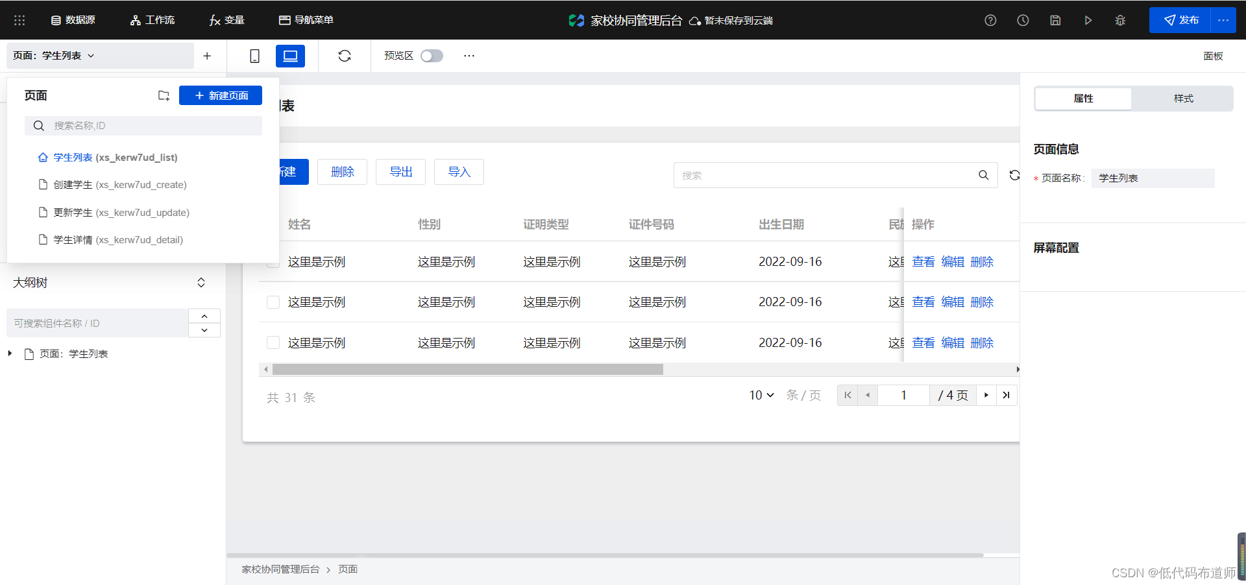Click the horizontal scrollbar right arrow

point(1017,370)
